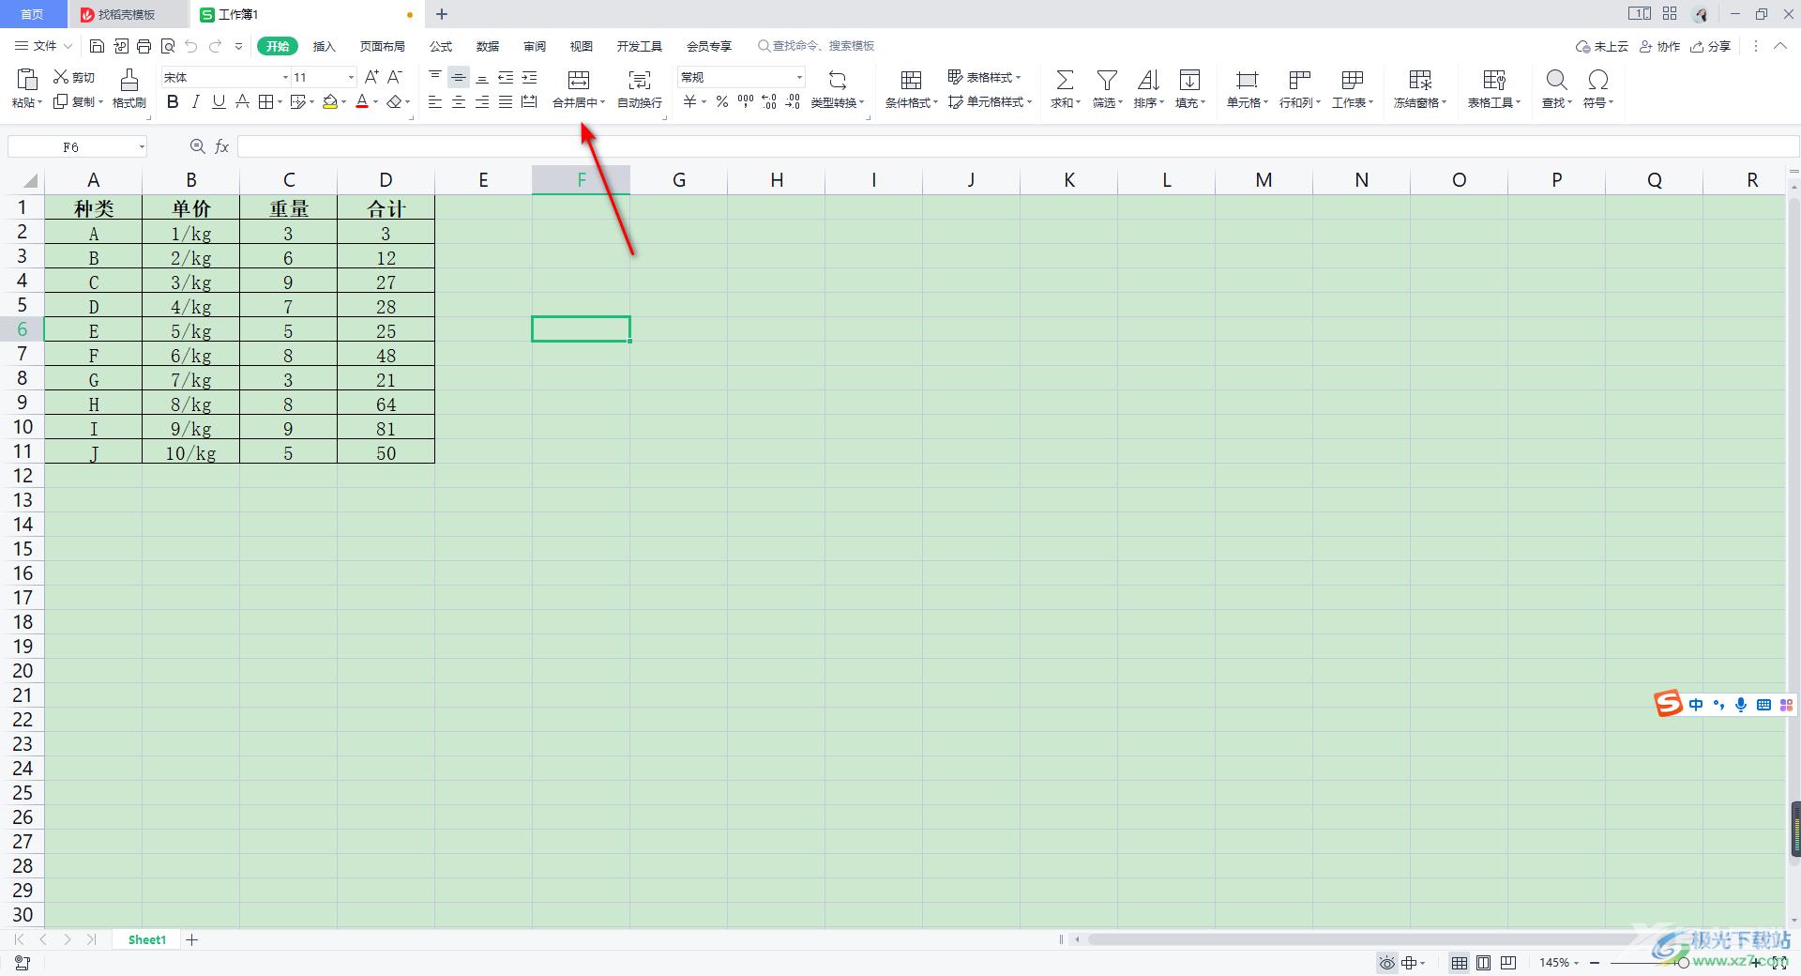Open the number format dropdown 常规
The height and width of the screenshot is (976, 1801).
[x=799, y=77]
